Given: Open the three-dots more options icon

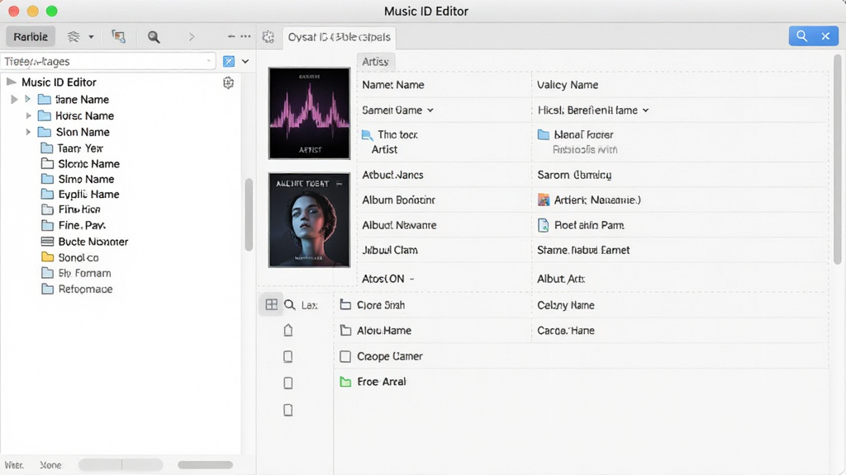Looking at the screenshot, I should point(245,36).
